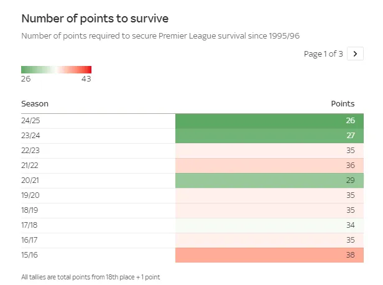Go to next page with chevron arrow
Screen dimensions: 383x285
point(356,54)
